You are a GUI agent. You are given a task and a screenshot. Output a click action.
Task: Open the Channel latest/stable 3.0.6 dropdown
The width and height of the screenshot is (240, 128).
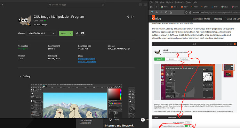(41, 33)
